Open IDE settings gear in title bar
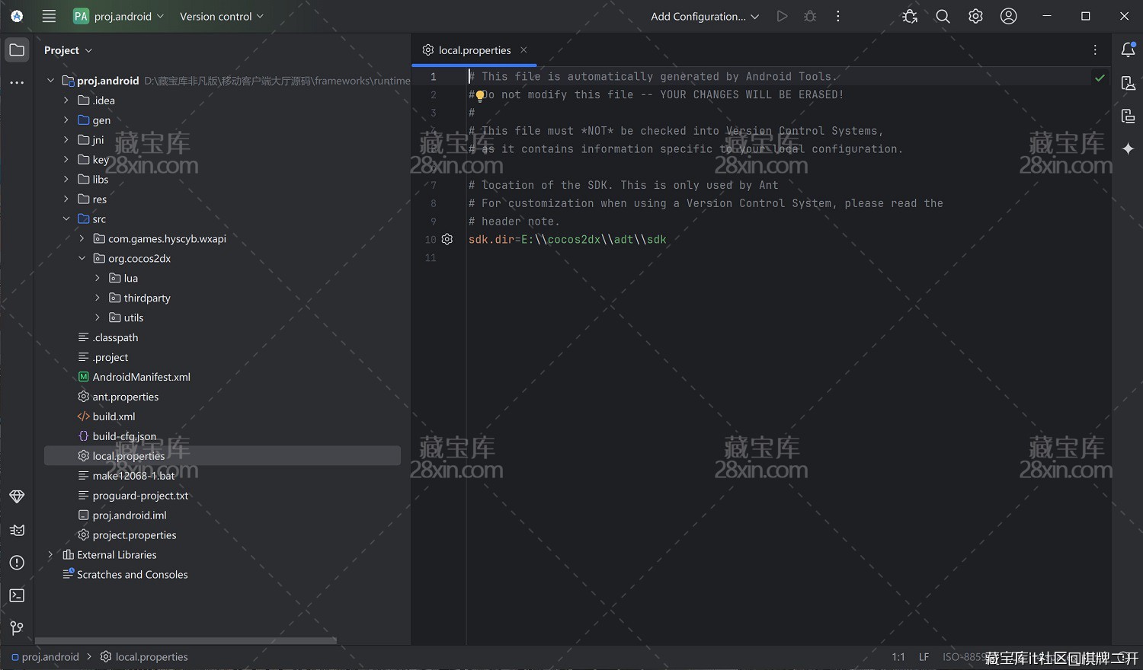 (975, 16)
